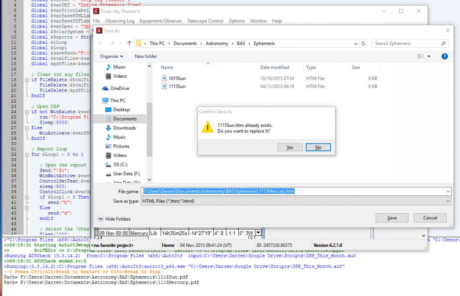Click the Pictures folder icon

point(108,146)
